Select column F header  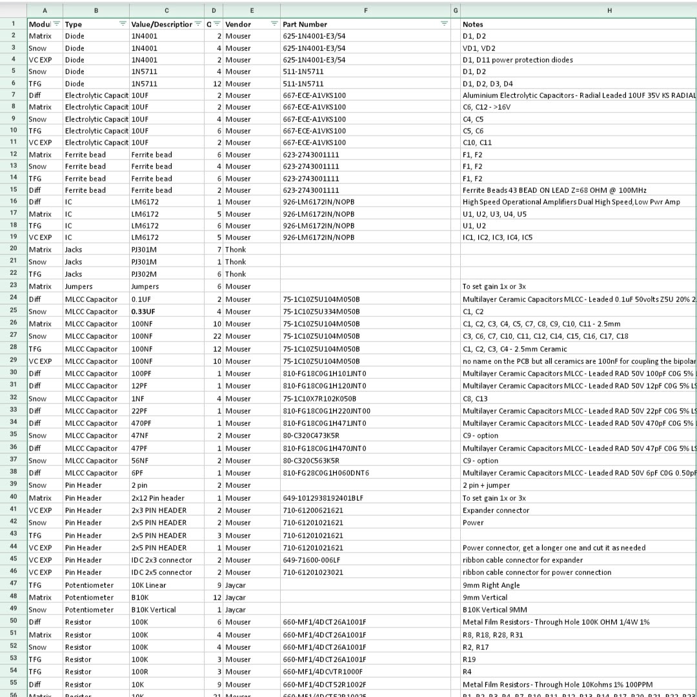click(x=365, y=11)
